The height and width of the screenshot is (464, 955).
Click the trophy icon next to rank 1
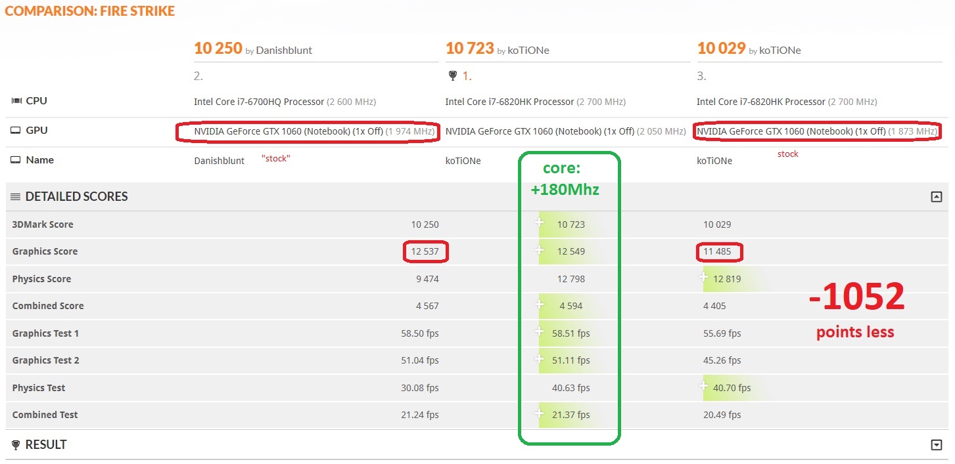point(452,76)
